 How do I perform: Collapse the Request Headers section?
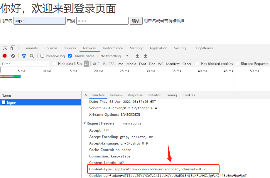(x=85, y=123)
